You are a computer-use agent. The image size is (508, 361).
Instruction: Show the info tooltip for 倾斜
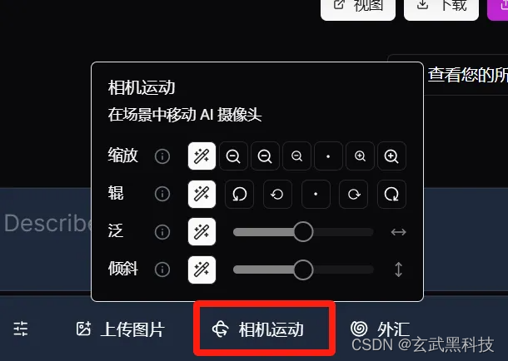click(162, 270)
